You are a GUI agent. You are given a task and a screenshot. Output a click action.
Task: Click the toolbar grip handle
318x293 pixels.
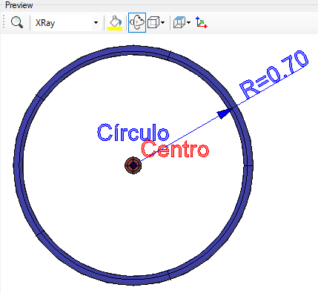(x=4, y=22)
